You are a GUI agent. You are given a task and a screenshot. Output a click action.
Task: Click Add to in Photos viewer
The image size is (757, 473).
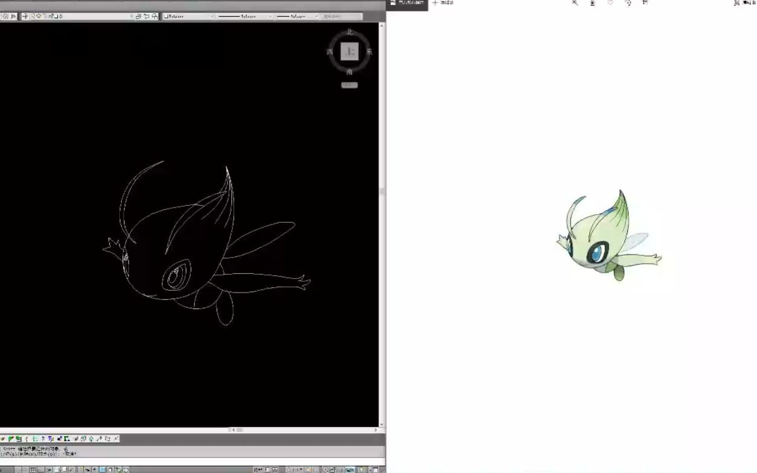click(x=442, y=3)
